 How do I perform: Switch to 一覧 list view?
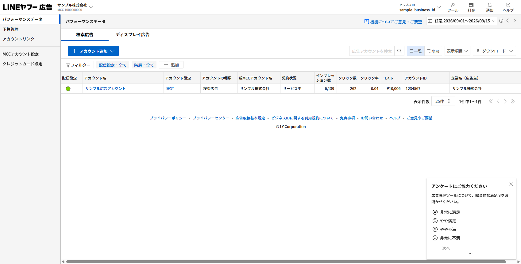pyautogui.click(x=416, y=51)
